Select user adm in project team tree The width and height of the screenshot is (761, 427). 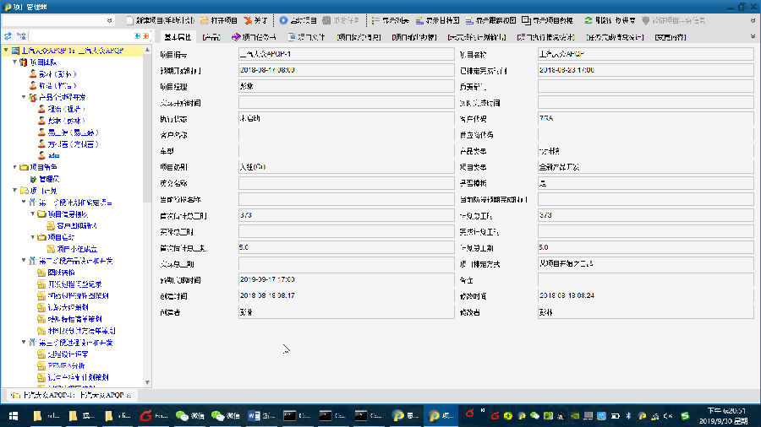click(x=53, y=155)
